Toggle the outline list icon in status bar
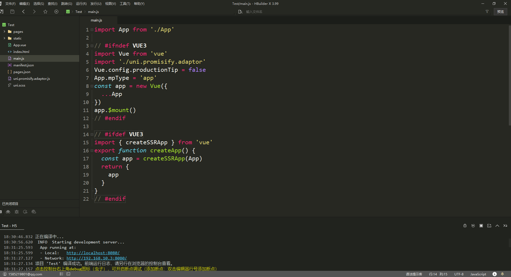The image size is (511, 277). pyautogui.click(x=61, y=274)
